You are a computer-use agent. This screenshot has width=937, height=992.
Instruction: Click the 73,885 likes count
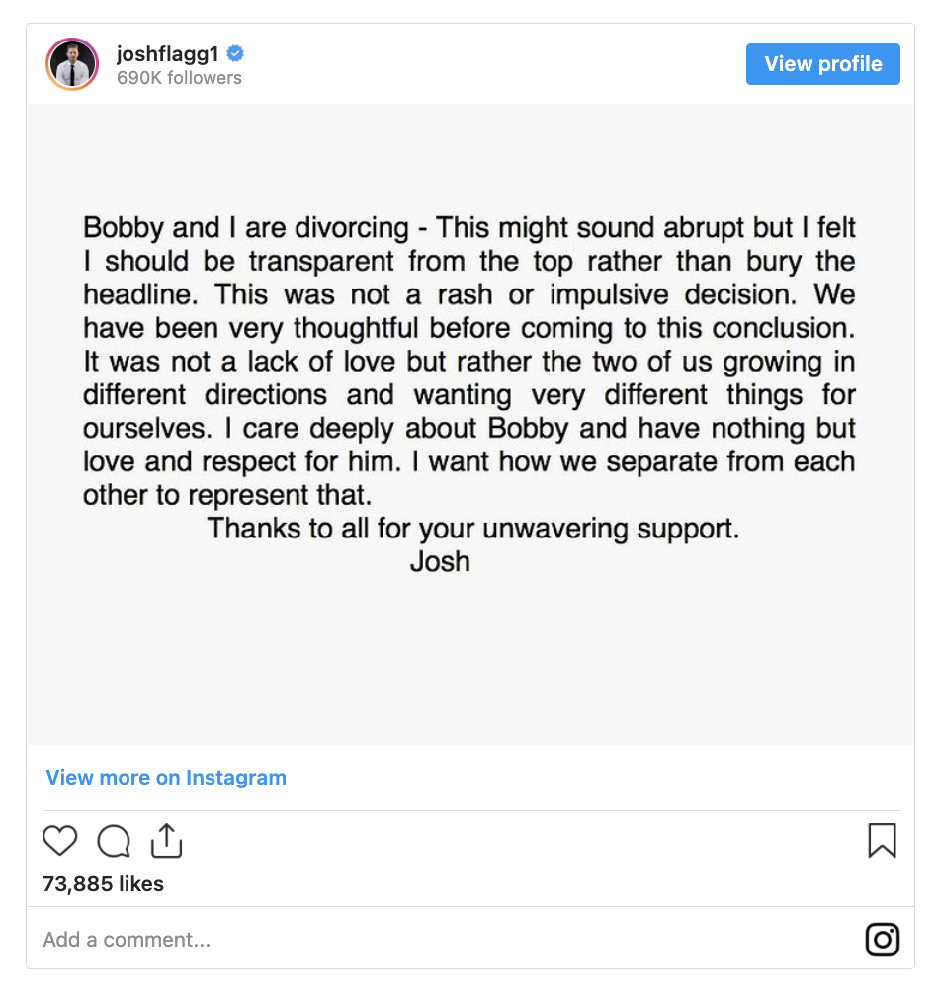pyautogui.click(x=103, y=884)
